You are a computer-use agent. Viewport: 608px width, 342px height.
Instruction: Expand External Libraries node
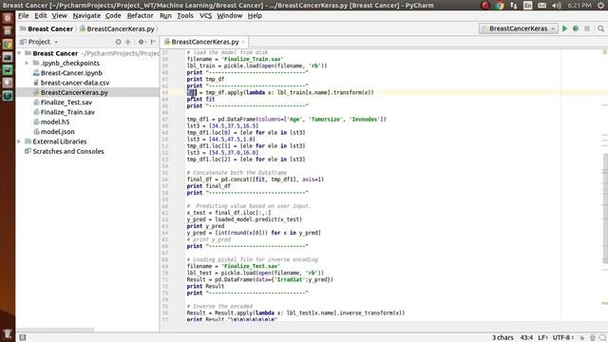point(19,142)
